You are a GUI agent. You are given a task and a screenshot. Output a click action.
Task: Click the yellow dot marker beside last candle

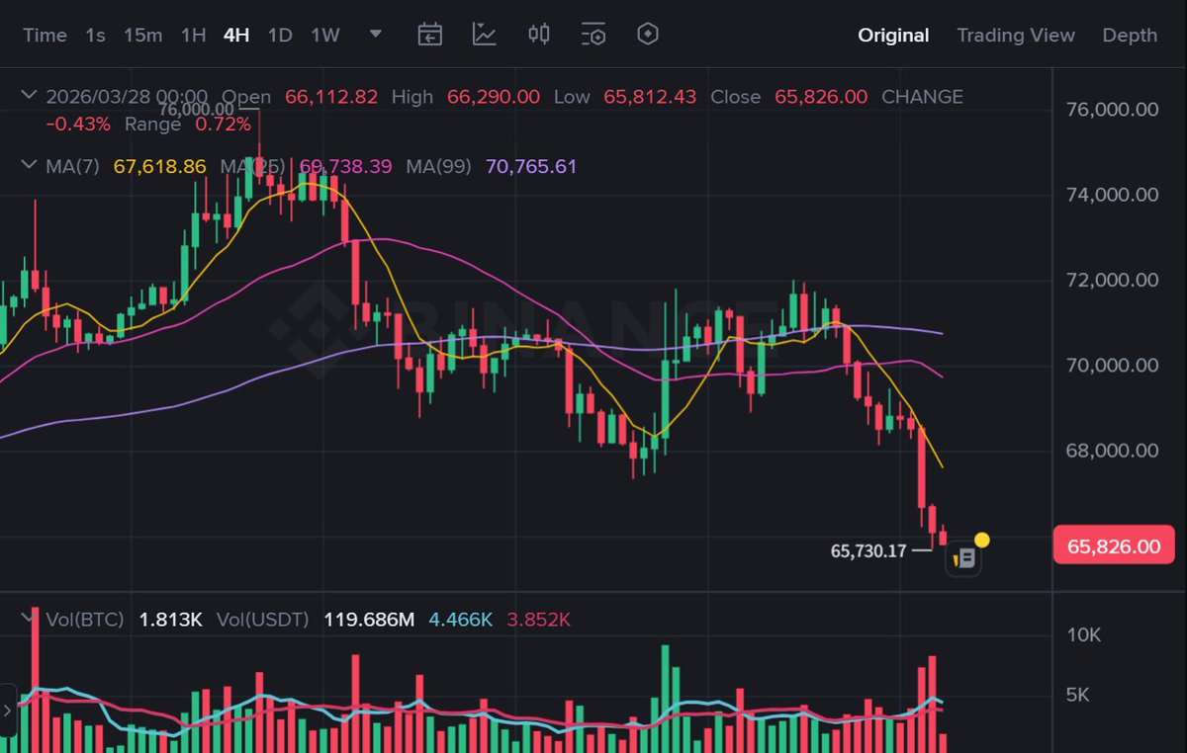click(x=980, y=540)
